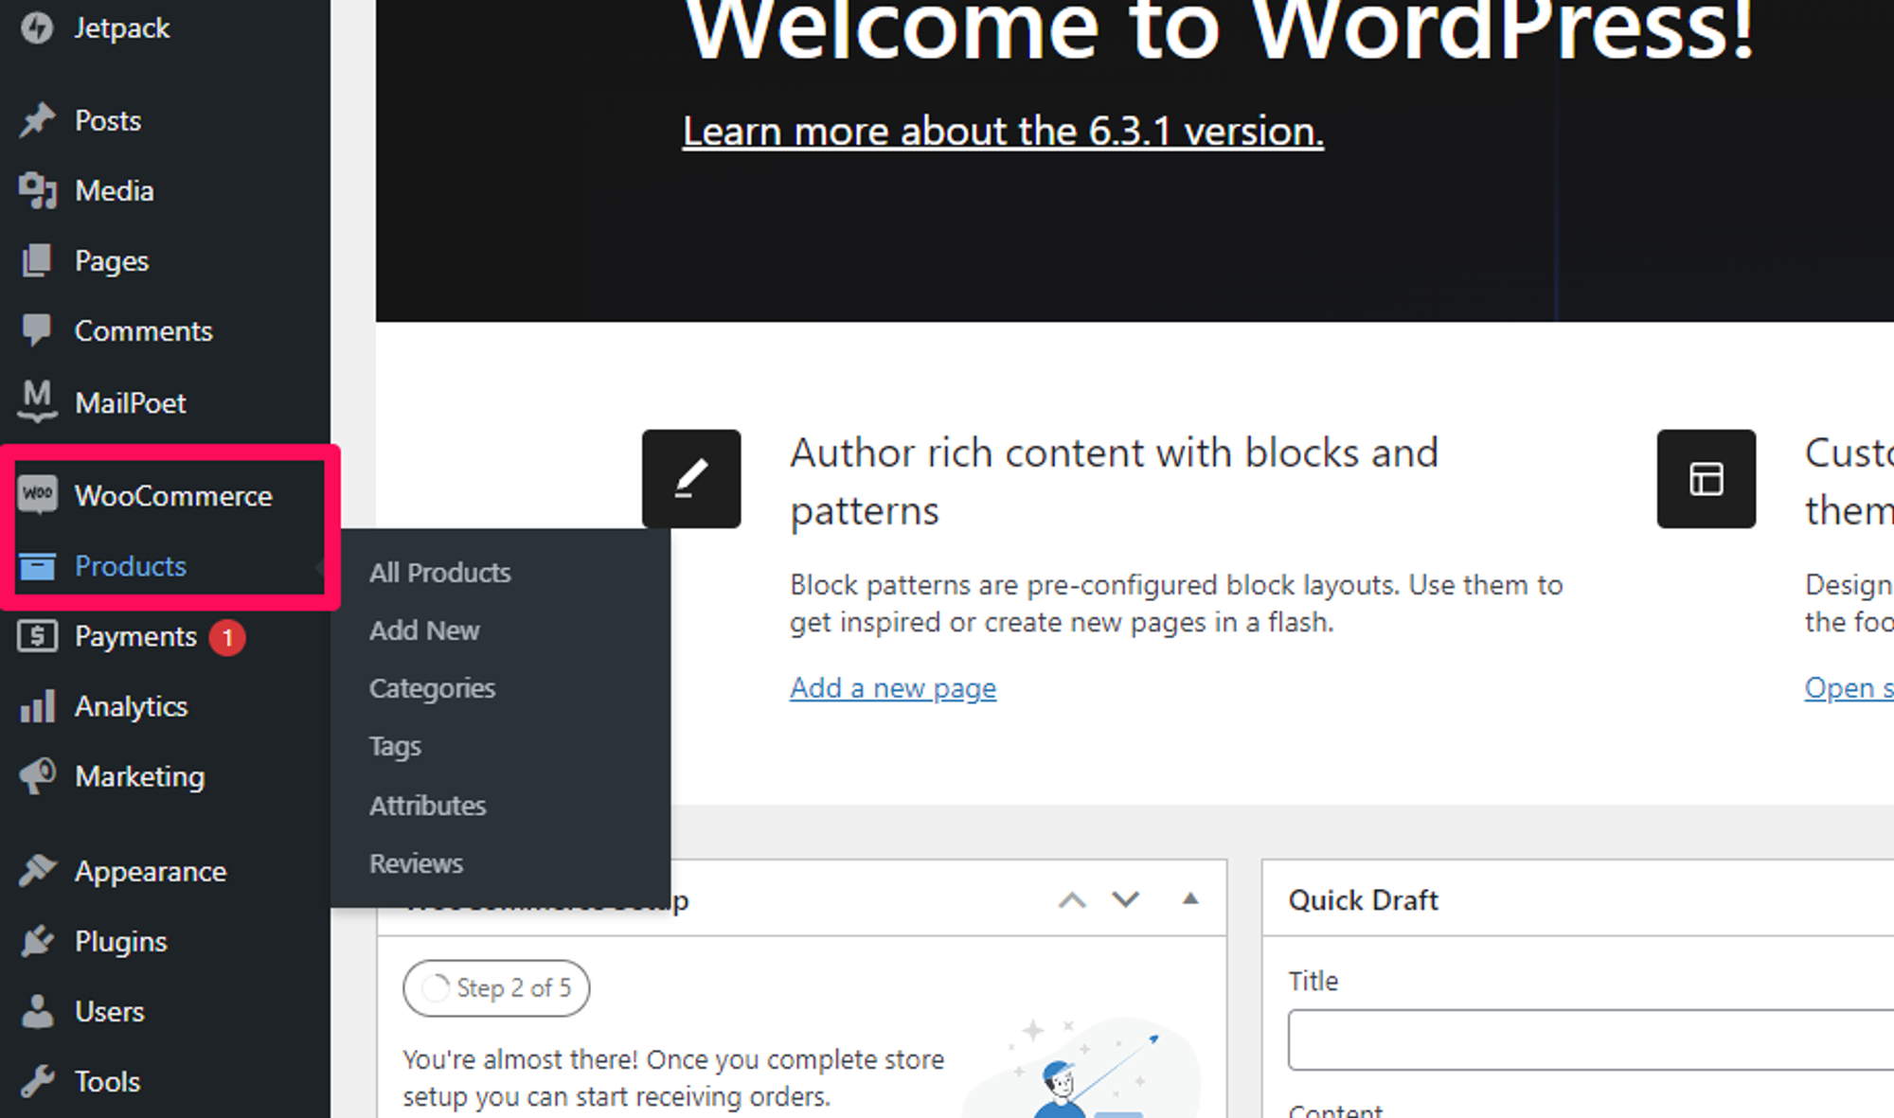Collapse the WooCommerce Setup panel

1190,899
